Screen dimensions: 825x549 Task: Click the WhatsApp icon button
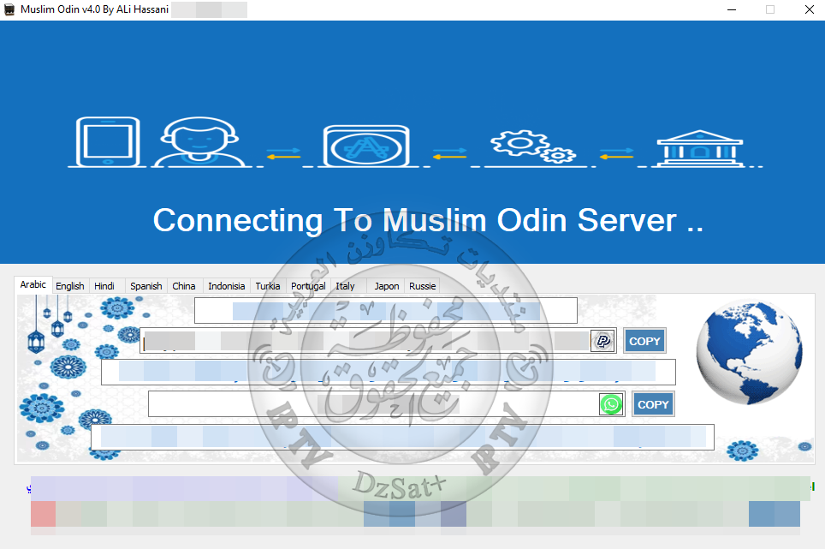[611, 404]
